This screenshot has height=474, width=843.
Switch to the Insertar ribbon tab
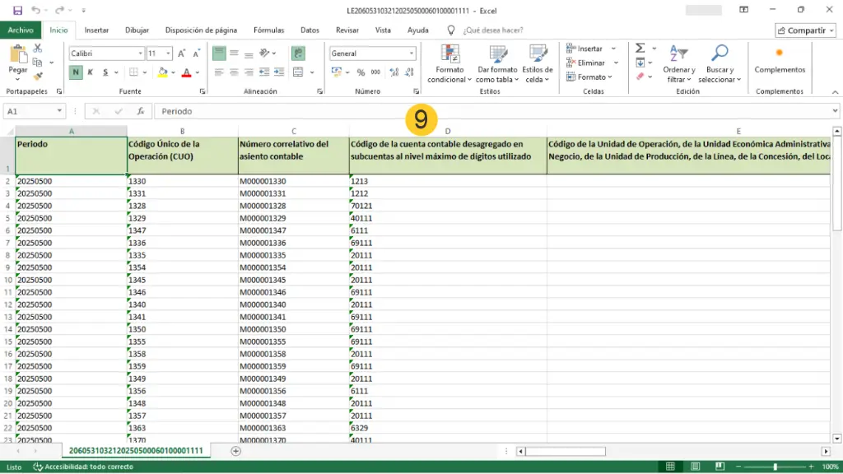click(96, 30)
